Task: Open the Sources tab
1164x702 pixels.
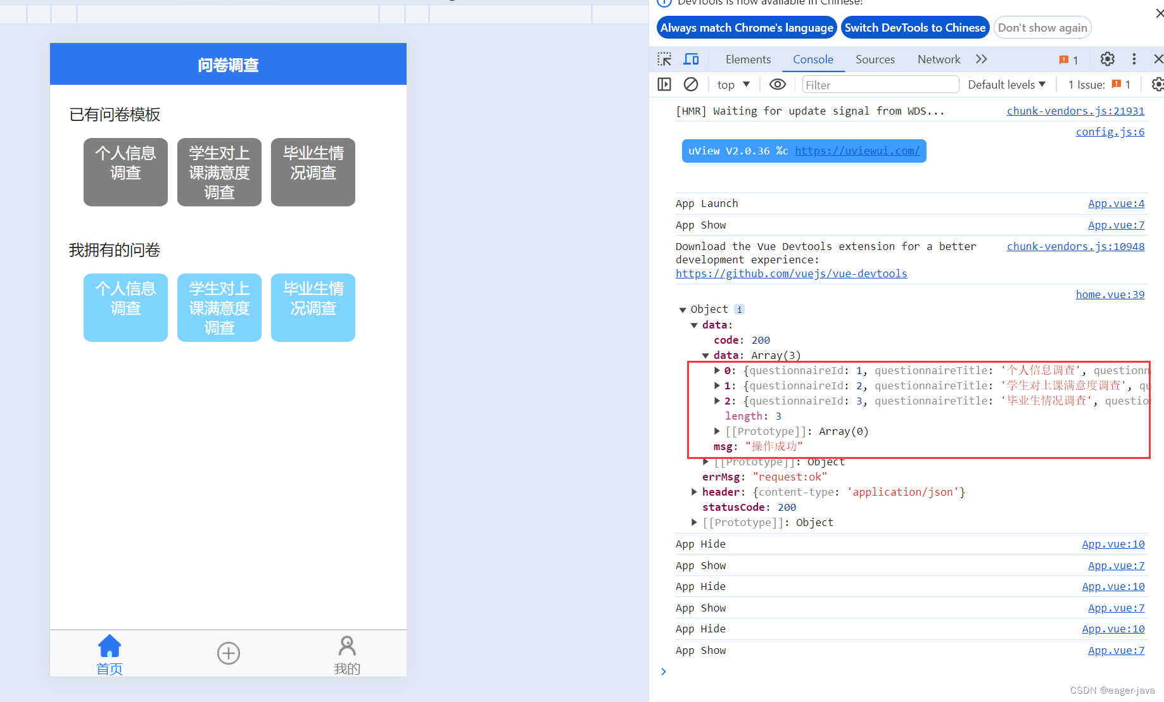Action: click(875, 60)
